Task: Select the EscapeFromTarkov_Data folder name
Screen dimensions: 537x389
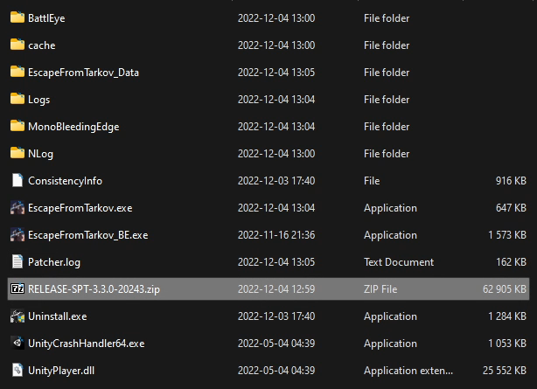Action: point(83,73)
